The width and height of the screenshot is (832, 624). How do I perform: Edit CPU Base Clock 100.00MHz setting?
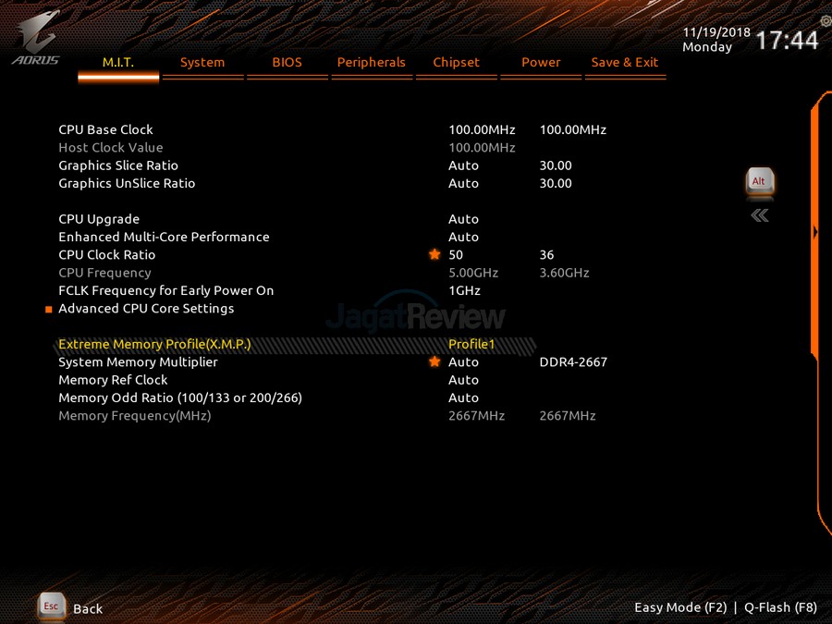482,130
